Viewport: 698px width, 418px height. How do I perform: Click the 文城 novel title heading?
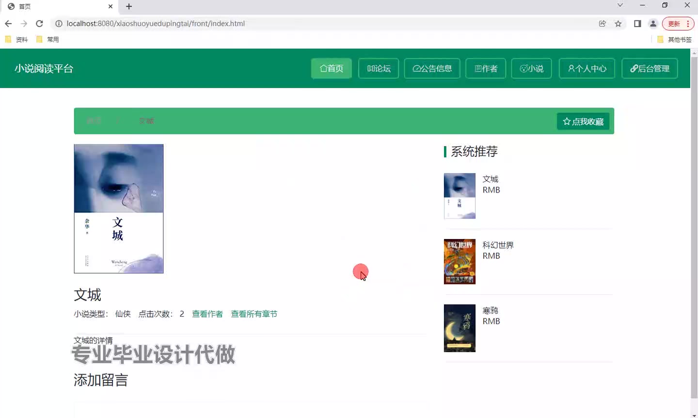(88, 295)
